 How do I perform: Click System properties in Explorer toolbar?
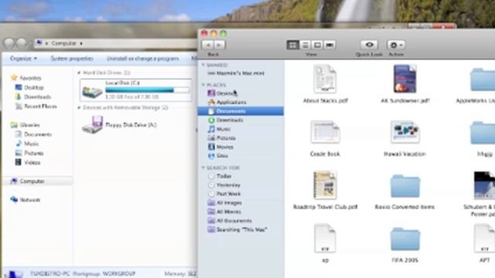(x=72, y=59)
